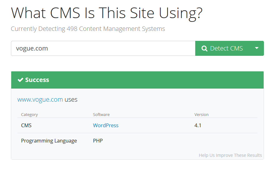This screenshot has height=169, width=273.
Task: Focus the URL field containing vogue.com
Action: (x=103, y=48)
